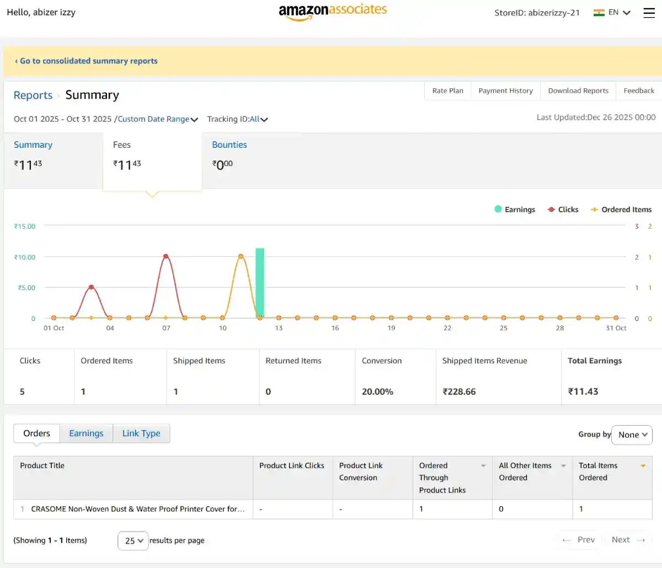Change the results per page selector

pos(132,540)
